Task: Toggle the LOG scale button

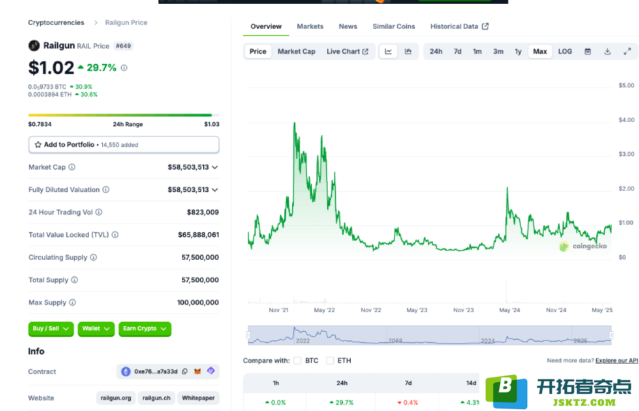Action: click(x=565, y=51)
